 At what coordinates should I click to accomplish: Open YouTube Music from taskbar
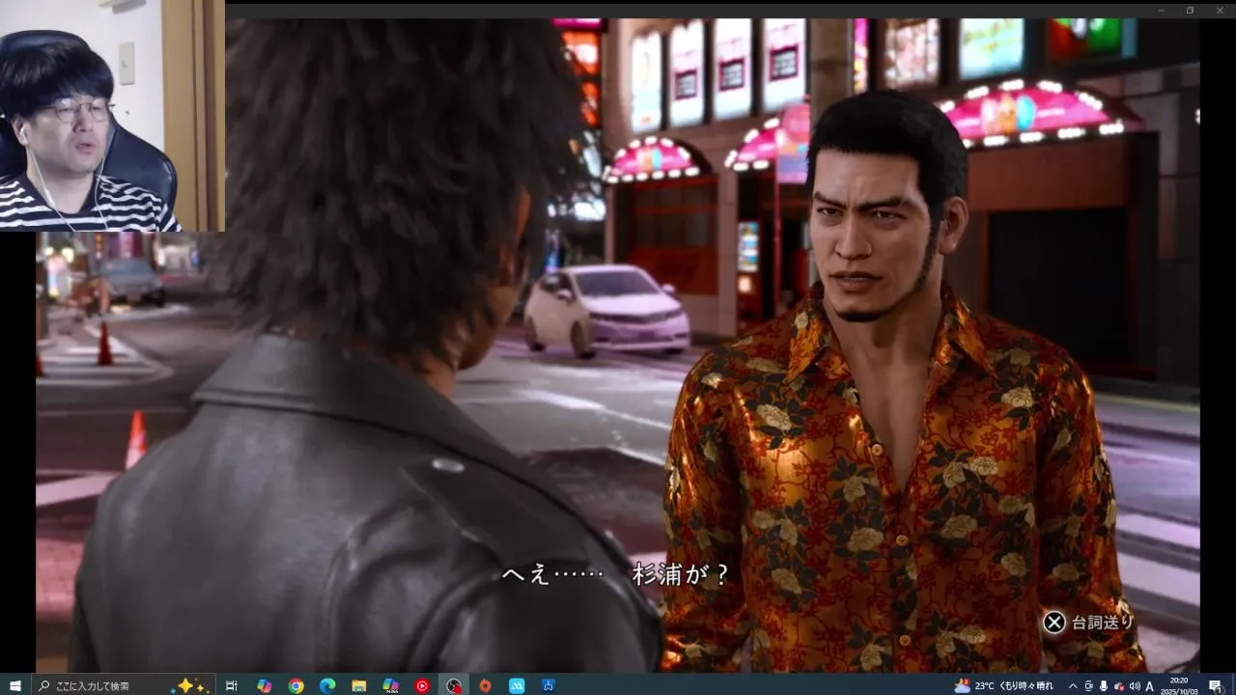(x=422, y=685)
